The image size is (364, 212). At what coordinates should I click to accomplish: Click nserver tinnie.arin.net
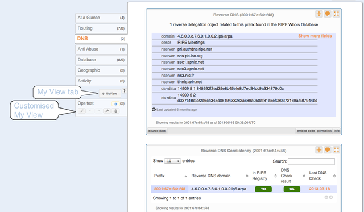[189, 82]
